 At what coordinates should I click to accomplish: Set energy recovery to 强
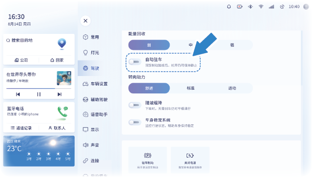[232, 45]
